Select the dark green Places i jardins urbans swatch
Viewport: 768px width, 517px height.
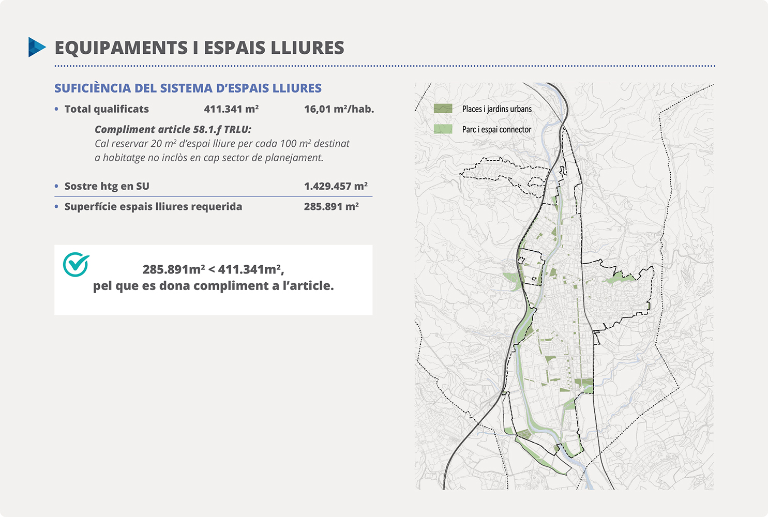443,109
